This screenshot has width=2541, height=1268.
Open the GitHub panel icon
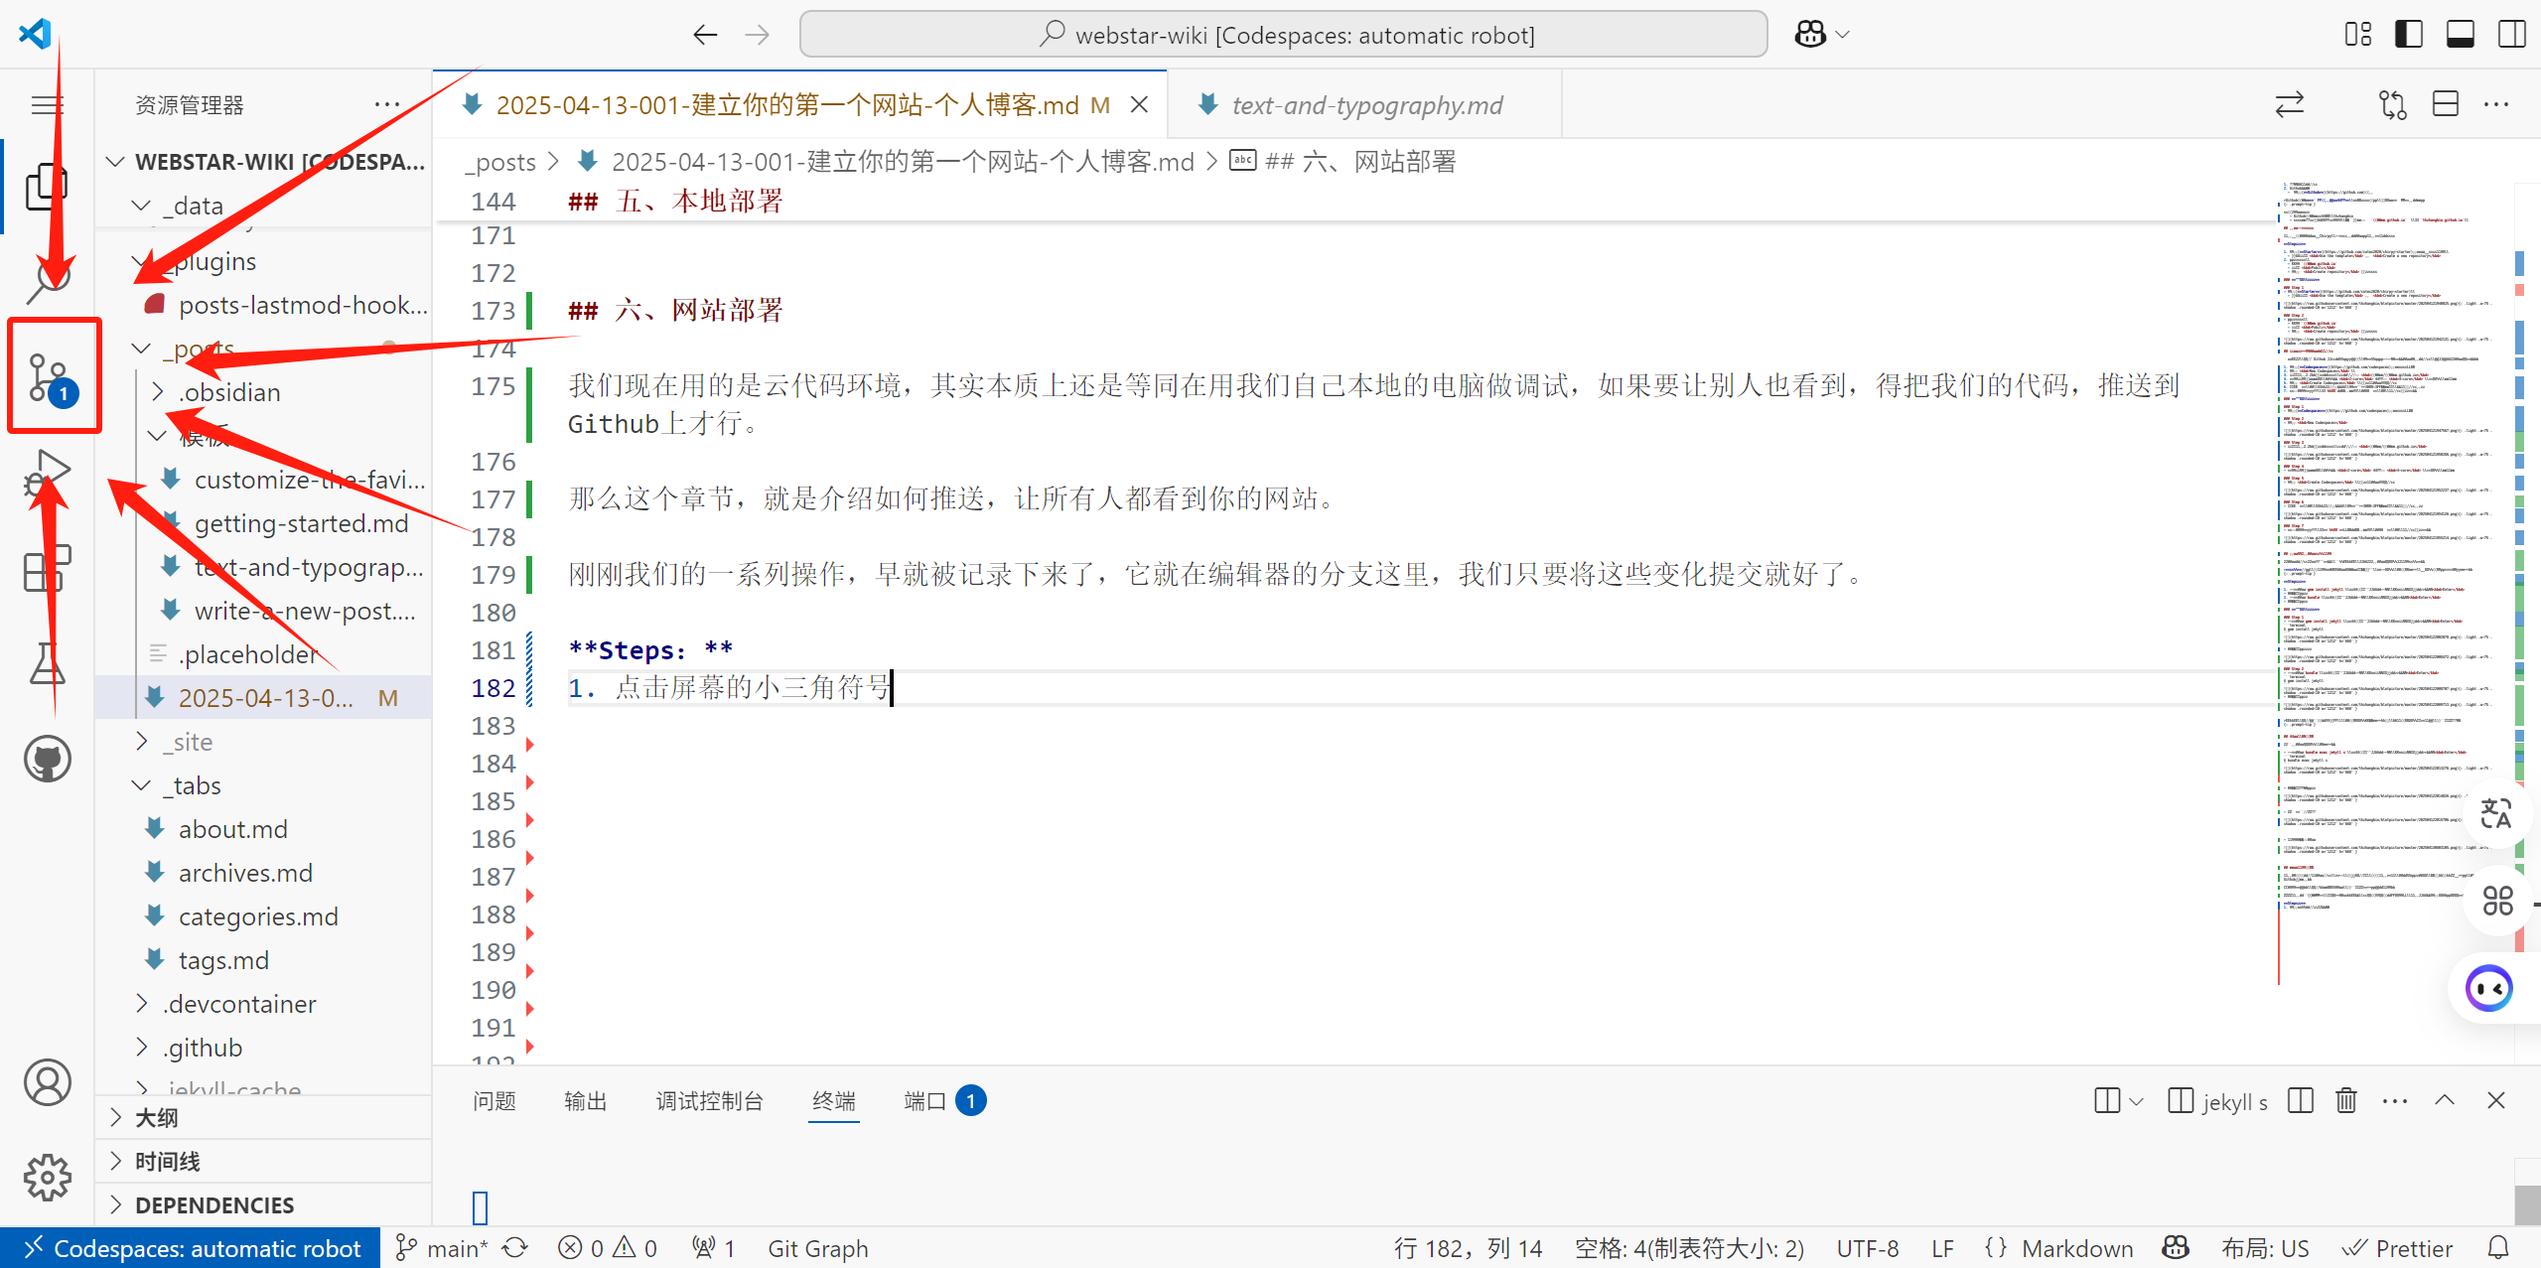[x=47, y=760]
